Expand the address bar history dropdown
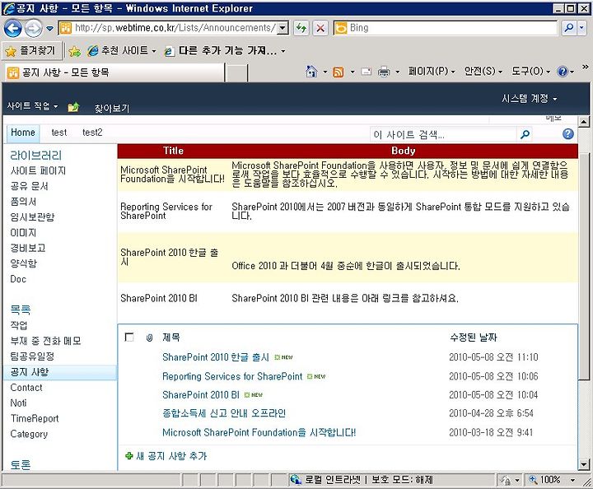Image resolution: width=593 pixels, height=489 pixels. [282, 28]
